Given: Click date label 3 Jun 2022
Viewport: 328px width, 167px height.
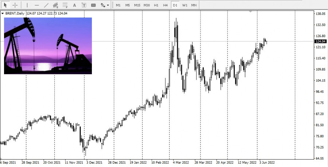Looking at the screenshot, I should [267, 162].
